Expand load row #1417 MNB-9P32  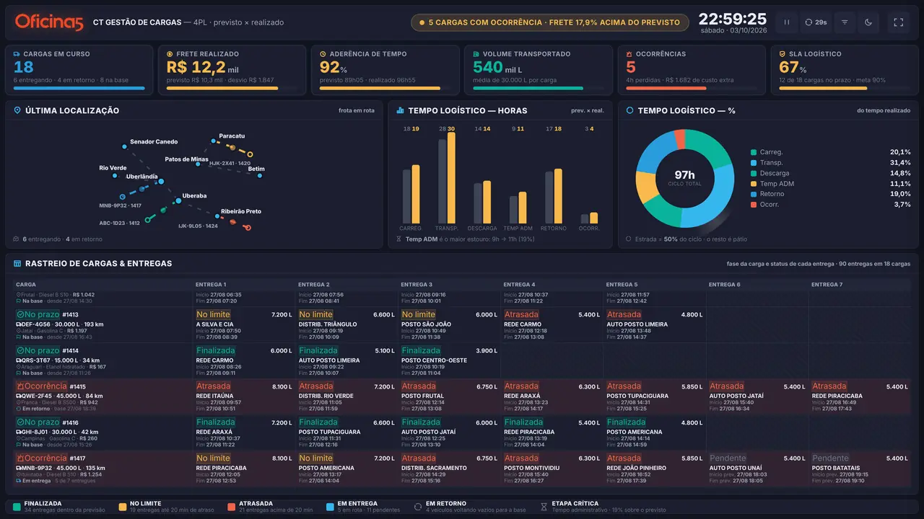point(462,469)
